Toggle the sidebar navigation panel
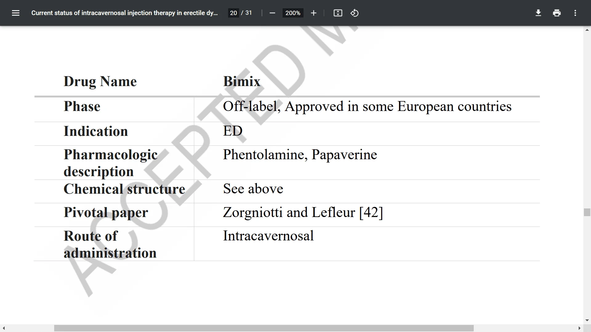591x332 pixels. [x=15, y=13]
